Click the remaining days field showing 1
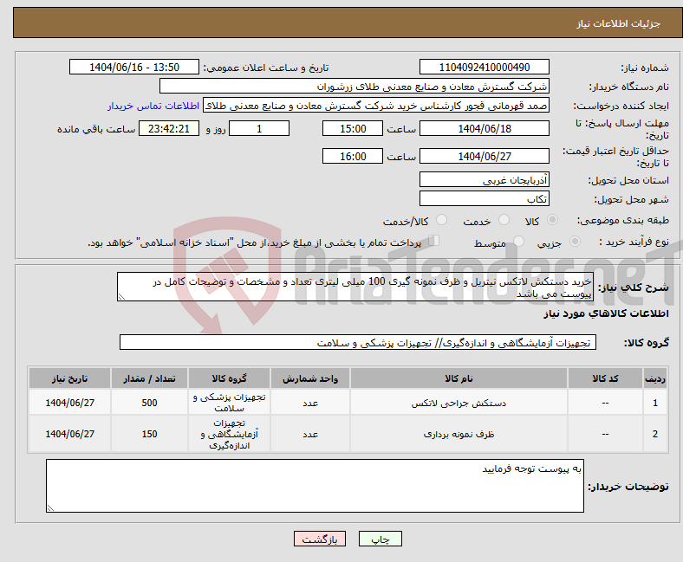The height and width of the screenshot is (562, 683). coord(259,128)
